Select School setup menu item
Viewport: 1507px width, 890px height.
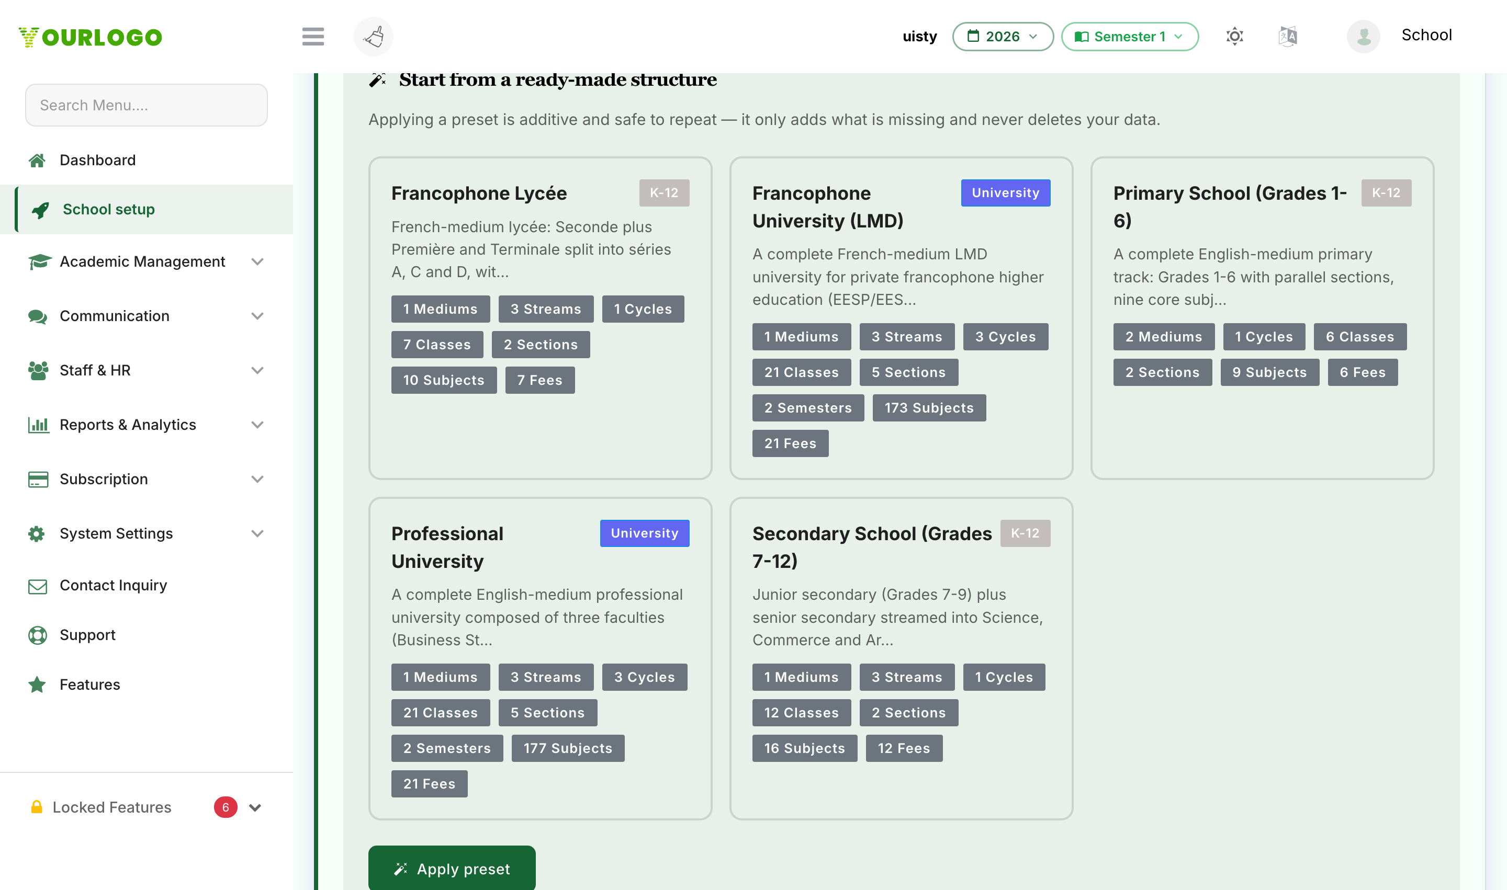pyautogui.click(x=147, y=209)
